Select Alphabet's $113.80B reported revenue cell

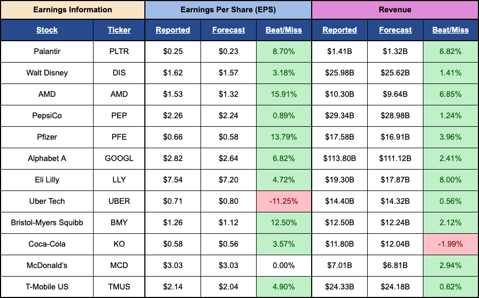(339, 158)
